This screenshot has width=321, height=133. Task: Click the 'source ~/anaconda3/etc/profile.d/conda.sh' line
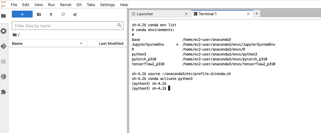tap(181, 74)
